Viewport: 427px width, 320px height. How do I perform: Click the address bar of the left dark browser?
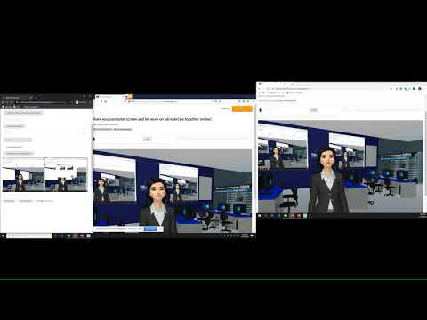[x=44, y=102]
